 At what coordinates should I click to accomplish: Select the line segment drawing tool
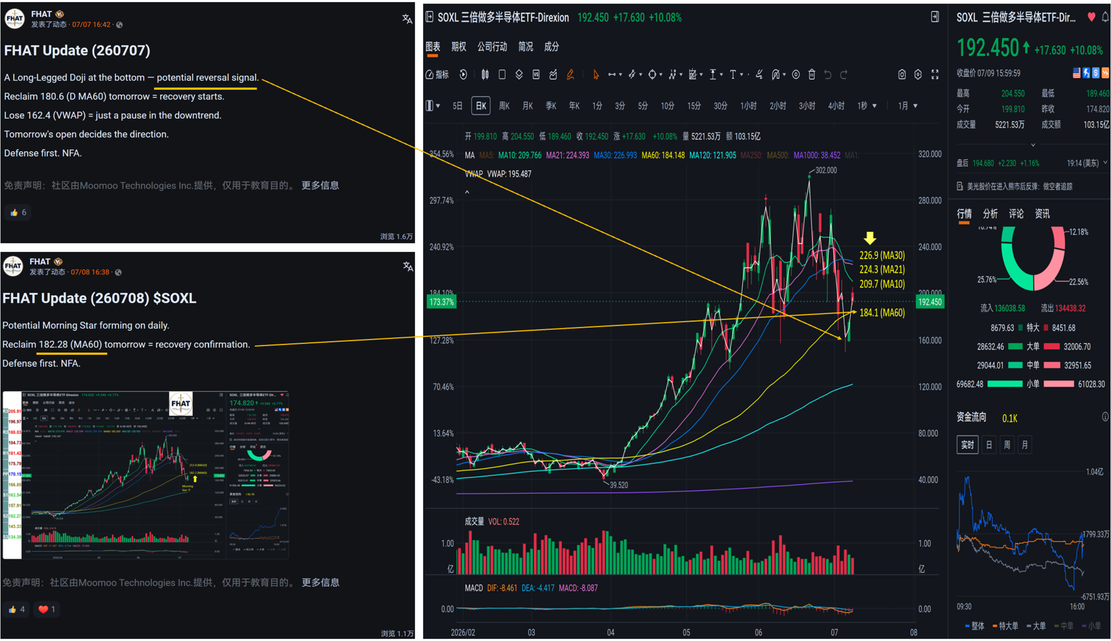[612, 75]
